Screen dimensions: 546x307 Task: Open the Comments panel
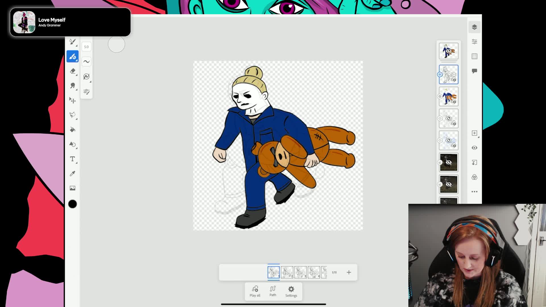click(x=474, y=71)
